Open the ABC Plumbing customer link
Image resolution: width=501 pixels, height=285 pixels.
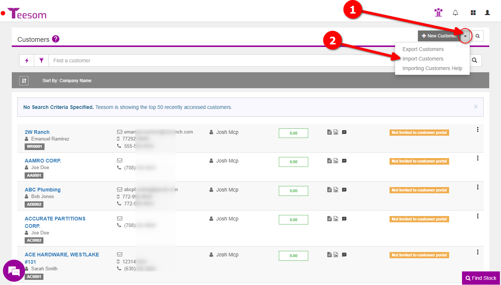pos(43,190)
